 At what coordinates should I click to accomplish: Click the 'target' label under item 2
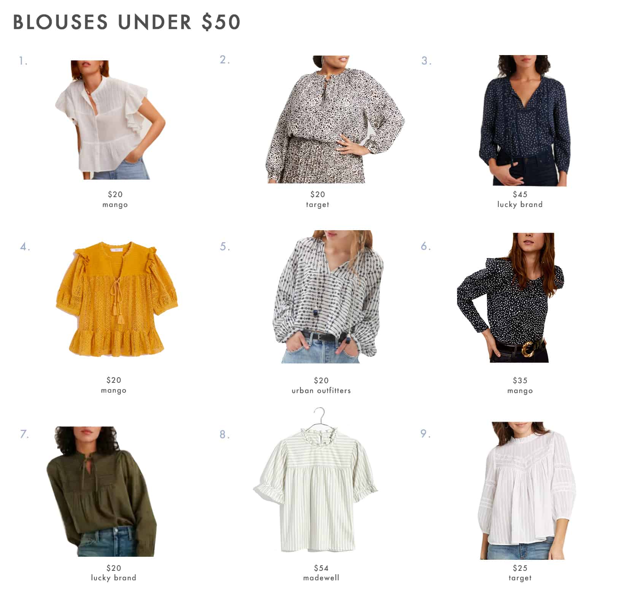(x=317, y=204)
